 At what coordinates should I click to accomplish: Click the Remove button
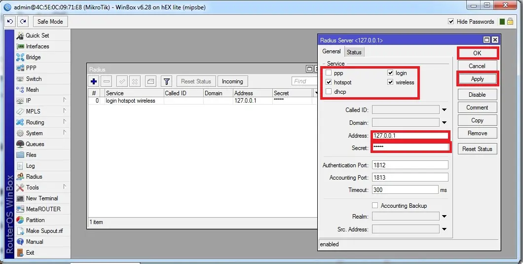click(x=477, y=133)
